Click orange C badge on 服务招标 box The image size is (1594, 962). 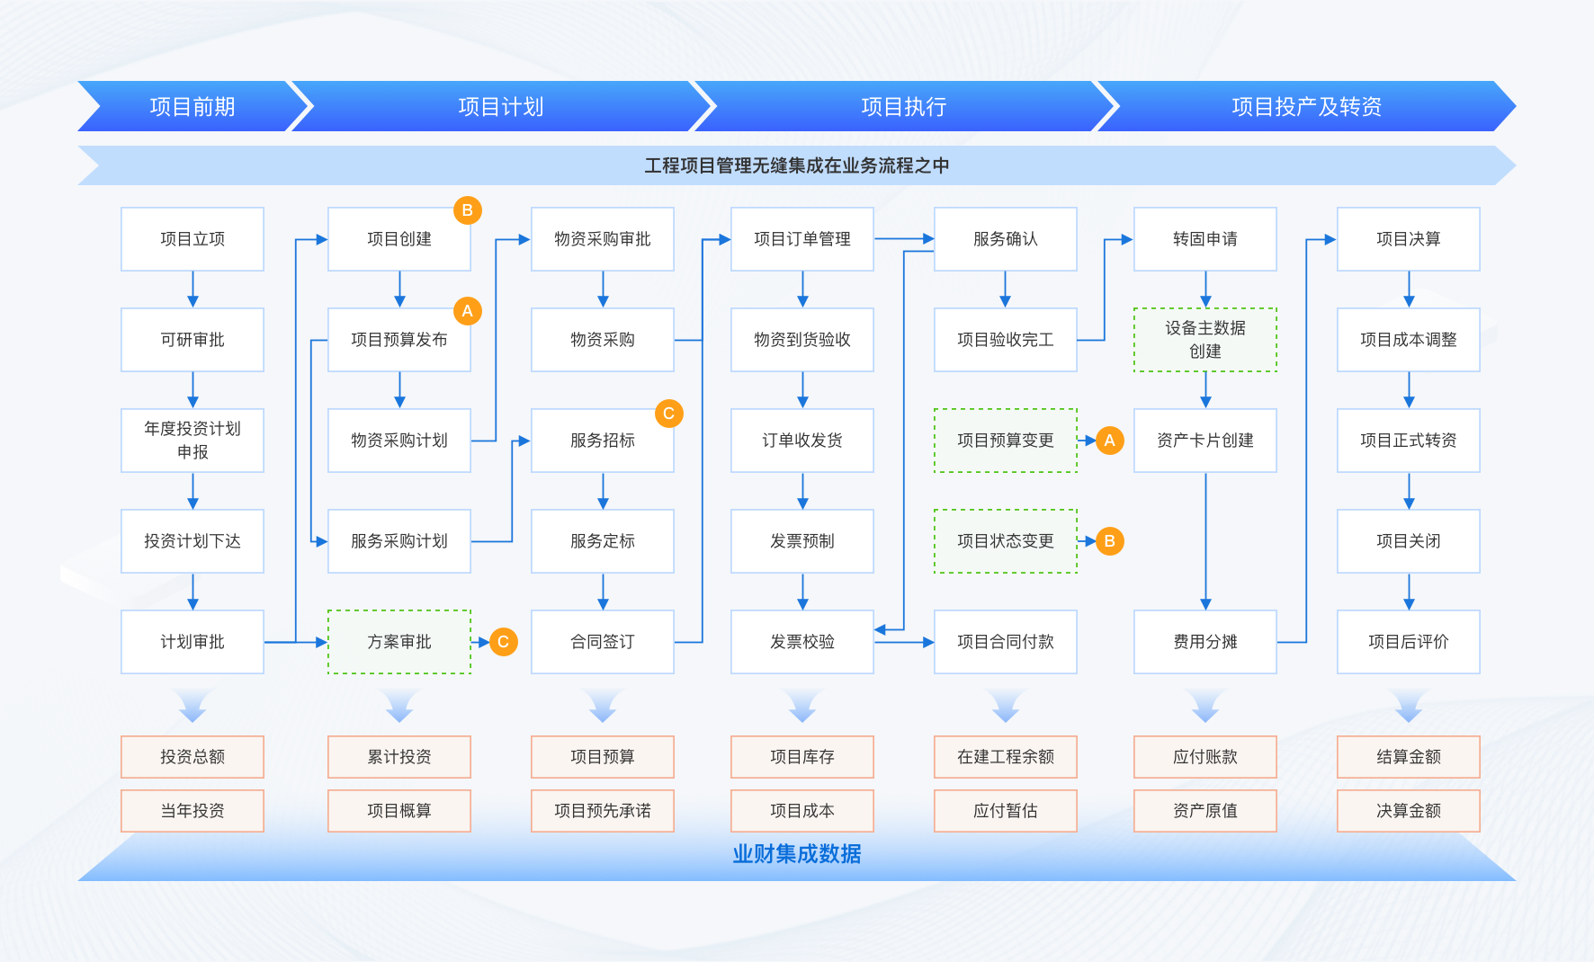click(x=668, y=414)
